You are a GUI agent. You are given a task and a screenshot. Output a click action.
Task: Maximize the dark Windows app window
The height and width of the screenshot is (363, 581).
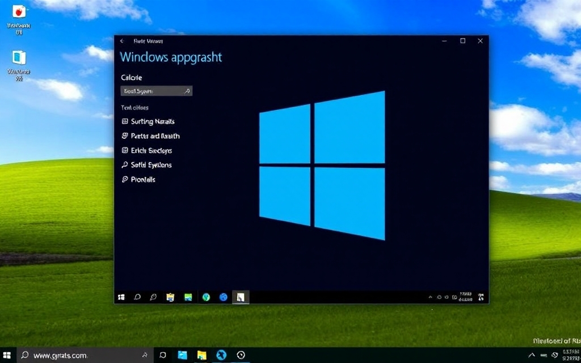click(462, 41)
